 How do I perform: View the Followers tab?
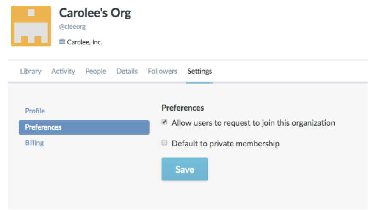163,71
